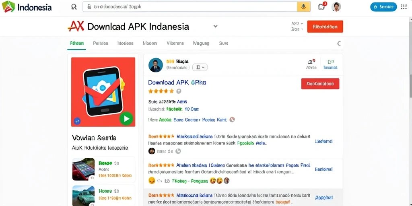Image resolution: width=412 pixels, height=206 pixels.
Task: Open the user profile avatar in the header
Action: pos(336,7)
